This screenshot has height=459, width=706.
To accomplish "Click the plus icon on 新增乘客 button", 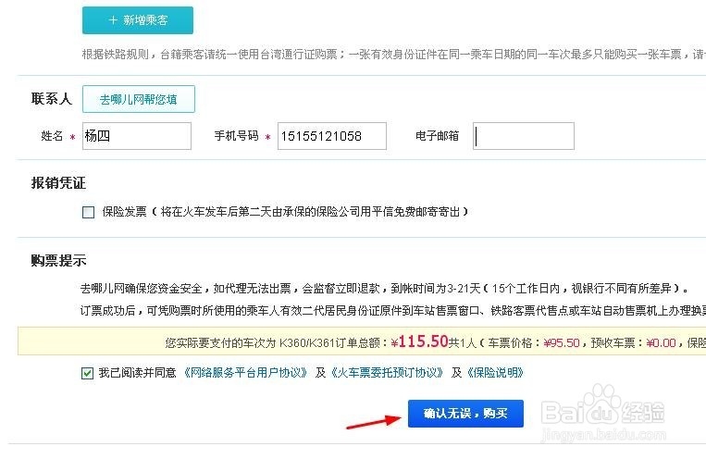I will coord(113,19).
